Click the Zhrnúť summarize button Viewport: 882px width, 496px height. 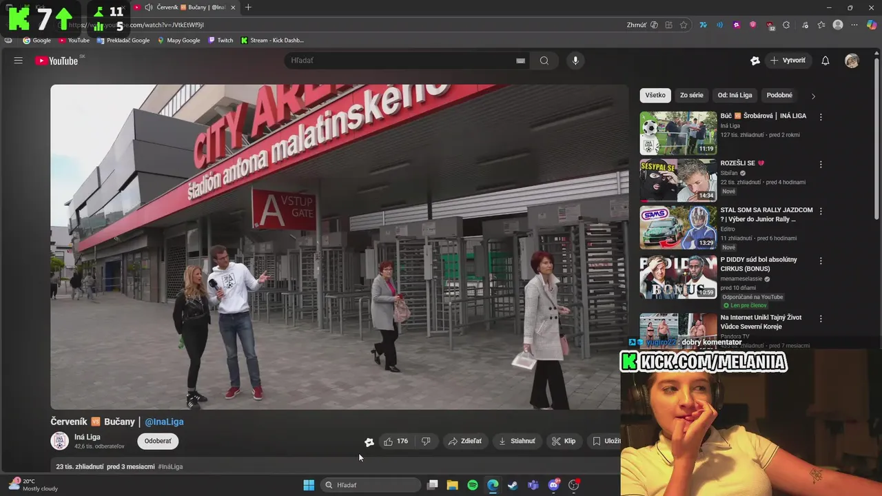click(x=642, y=25)
